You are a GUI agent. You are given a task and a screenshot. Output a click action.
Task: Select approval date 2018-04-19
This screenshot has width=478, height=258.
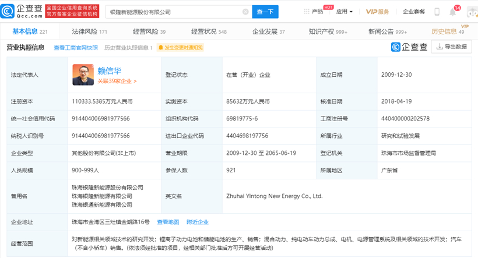(x=396, y=101)
